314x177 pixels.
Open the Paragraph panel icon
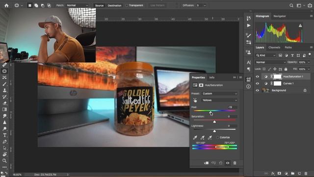[249, 69]
